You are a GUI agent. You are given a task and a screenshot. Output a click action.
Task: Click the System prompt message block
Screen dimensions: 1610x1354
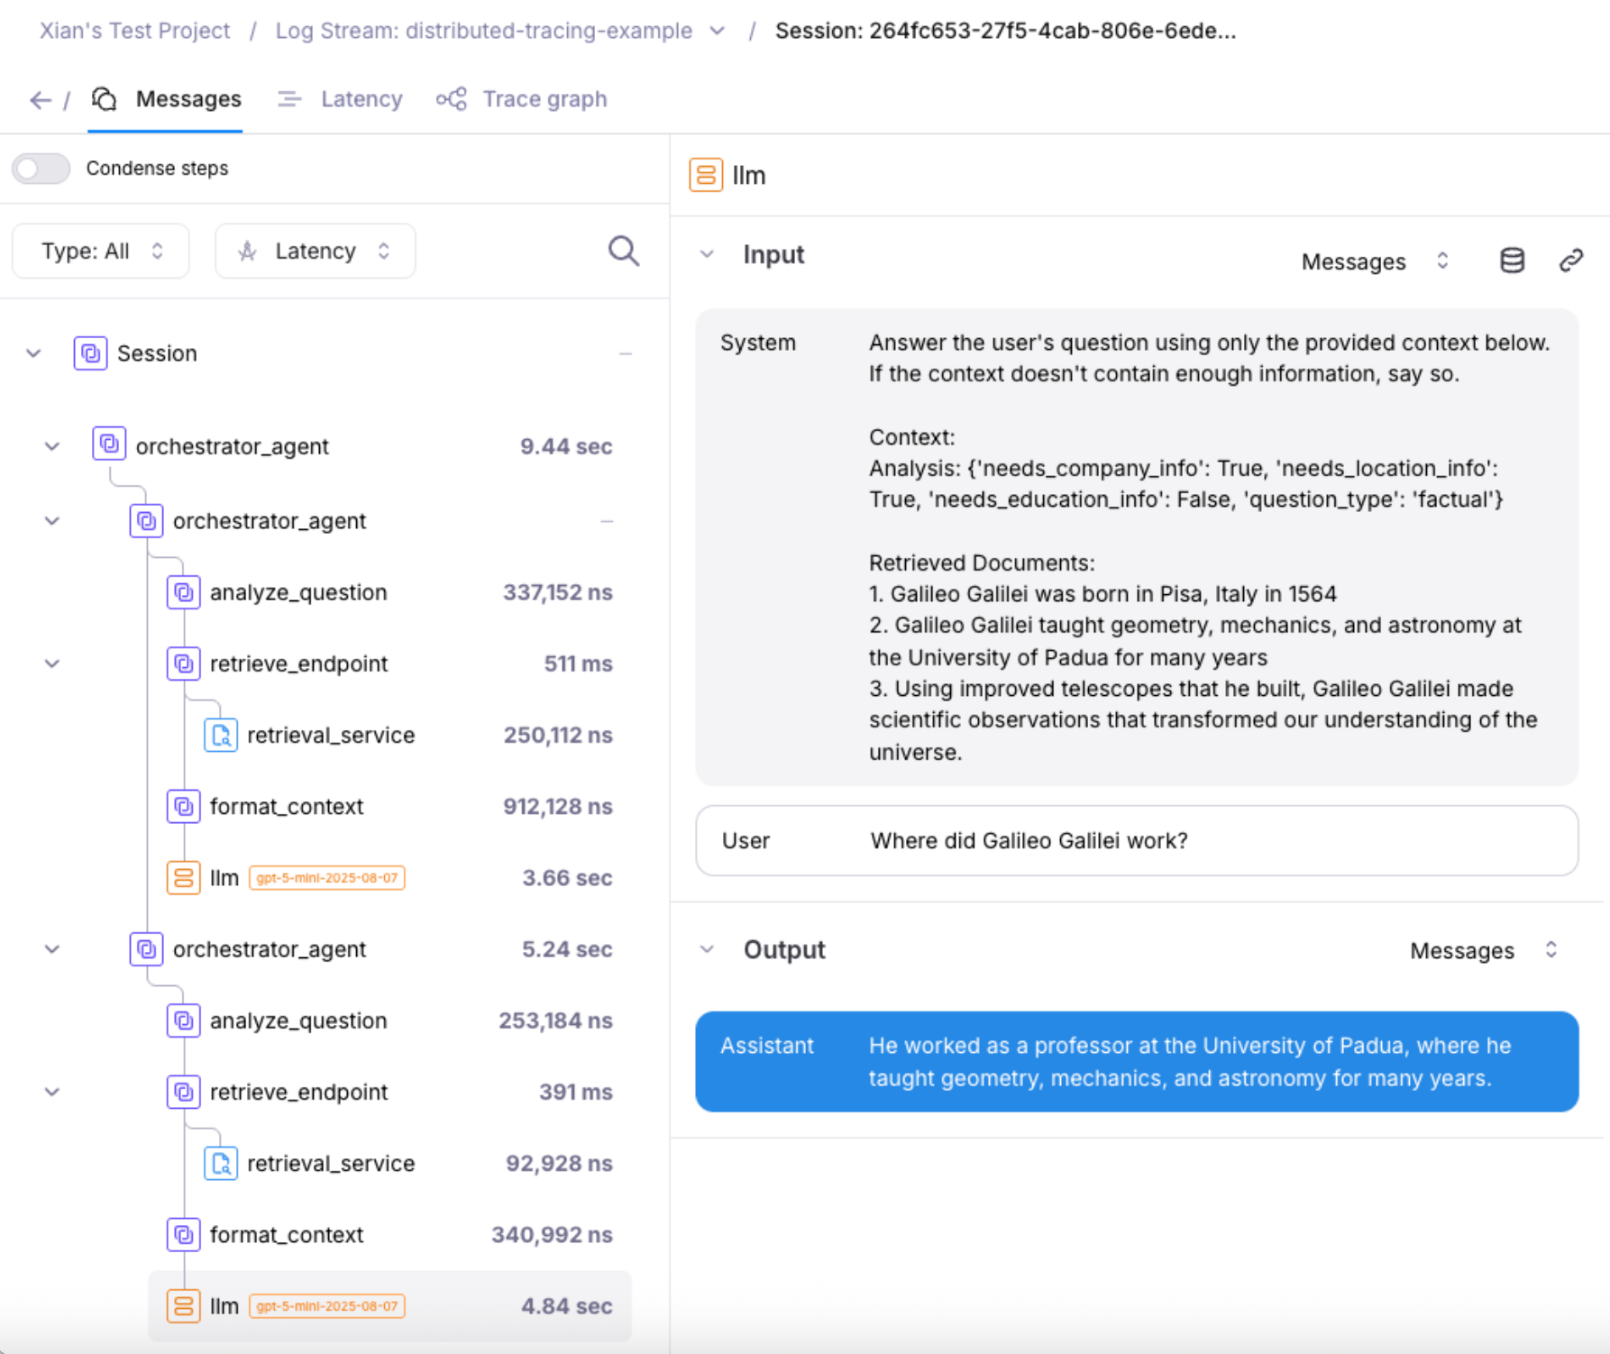point(1137,547)
